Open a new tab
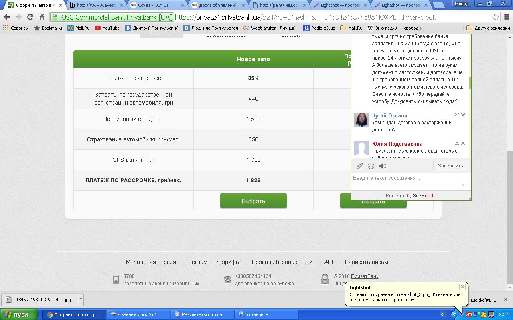 (440, 5)
